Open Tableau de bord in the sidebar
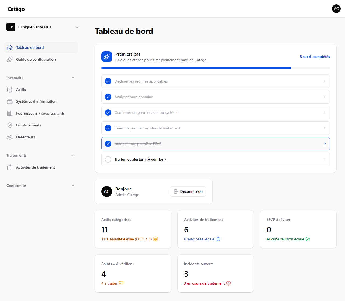The image size is (345, 301). (41, 47)
